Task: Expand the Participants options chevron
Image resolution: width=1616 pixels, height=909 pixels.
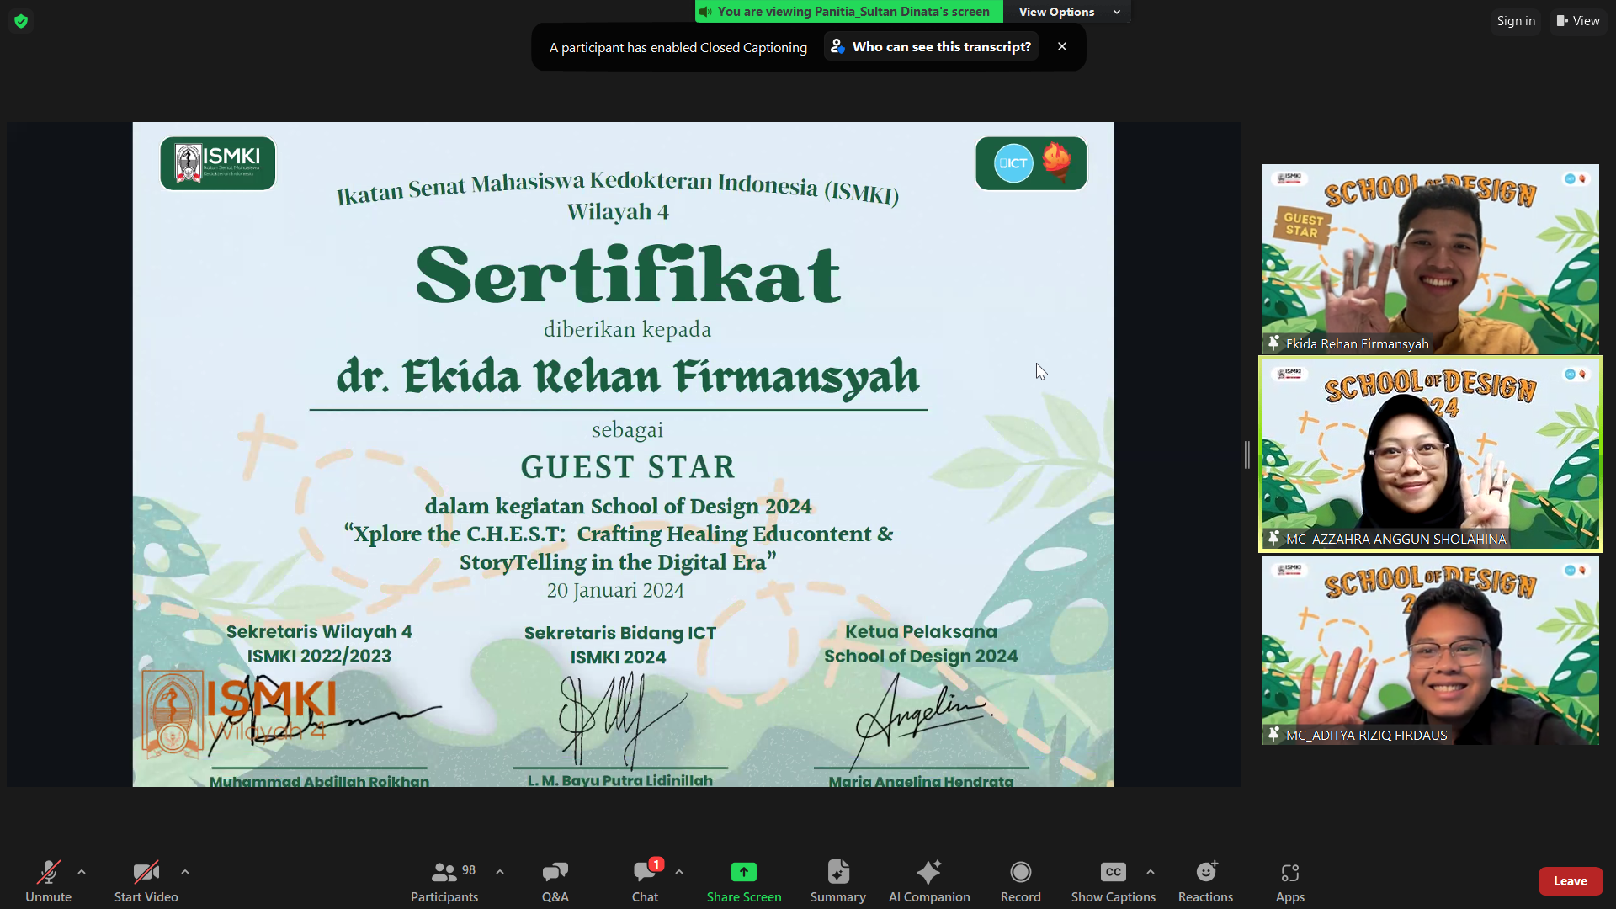Action: pos(500,872)
